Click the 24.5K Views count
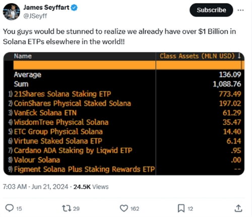252x217 pixels. (x=91, y=187)
